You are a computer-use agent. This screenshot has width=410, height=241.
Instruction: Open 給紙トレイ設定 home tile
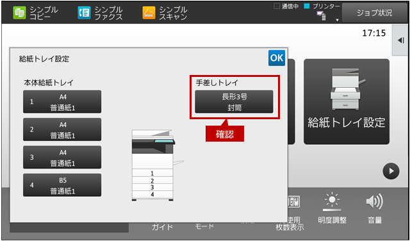[x=347, y=101]
